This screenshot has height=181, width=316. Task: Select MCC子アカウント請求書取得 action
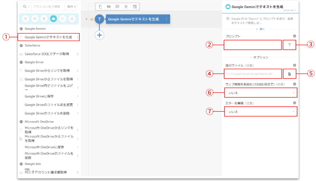[46, 172]
